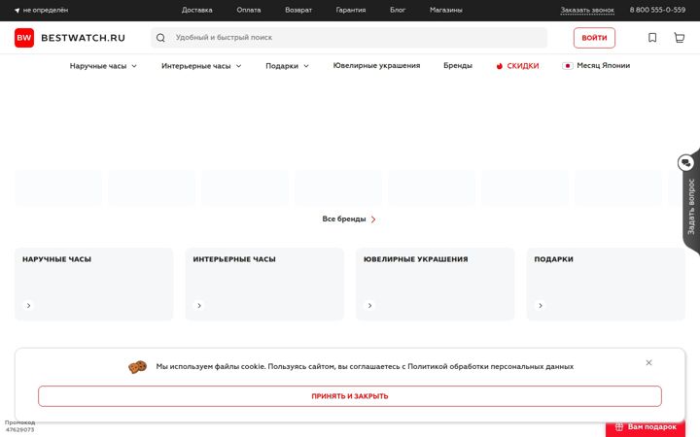Open СКИДКИ menu item
The image size is (700, 437).
click(517, 66)
